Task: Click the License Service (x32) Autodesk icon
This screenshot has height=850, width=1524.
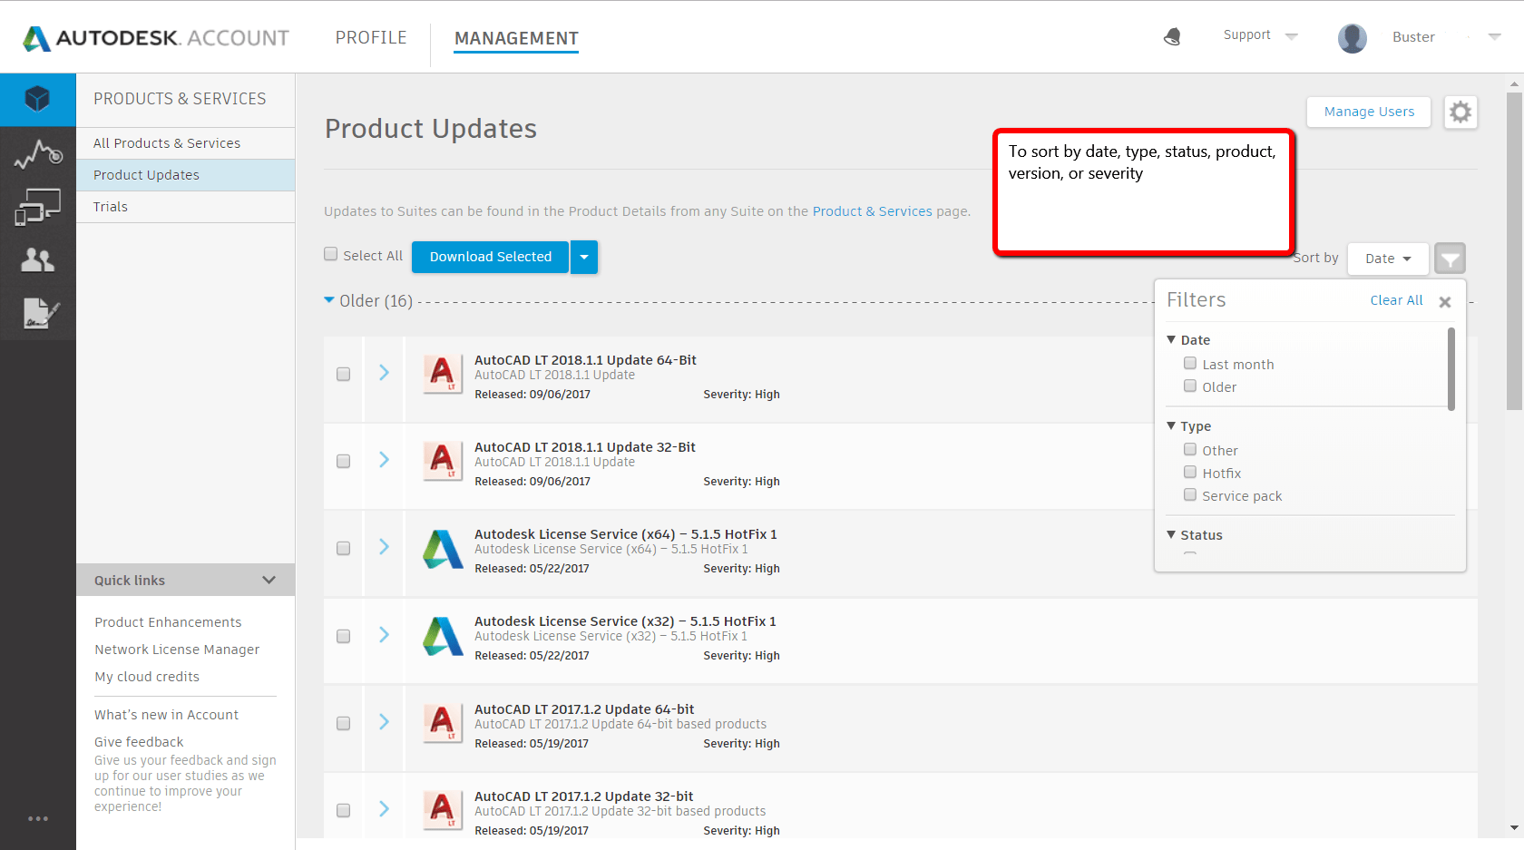Action: point(443,636)
